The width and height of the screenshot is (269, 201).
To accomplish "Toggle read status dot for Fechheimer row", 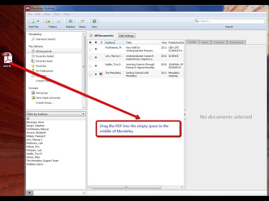I will pyautogui.click(x=96, y=49).
